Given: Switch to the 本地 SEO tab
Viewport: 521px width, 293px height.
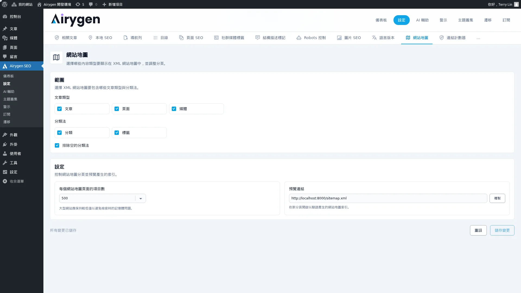Looking at the screenshot, I should 100,38.
